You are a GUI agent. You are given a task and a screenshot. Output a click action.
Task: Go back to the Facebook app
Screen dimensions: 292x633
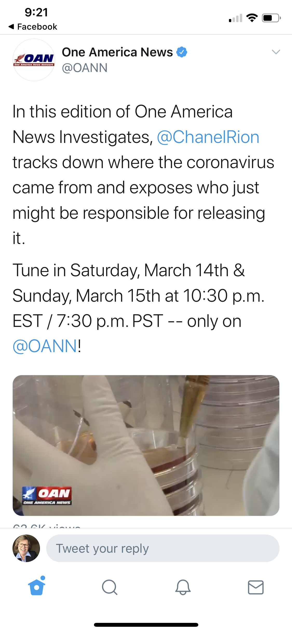[33, 27]
